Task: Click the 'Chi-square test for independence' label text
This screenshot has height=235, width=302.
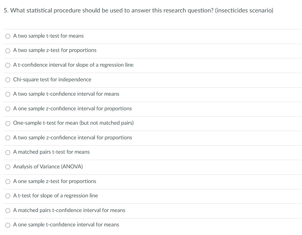Action: click(x=52, y=79)
